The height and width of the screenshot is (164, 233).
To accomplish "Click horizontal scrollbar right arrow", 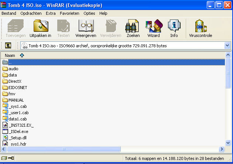I will click(x=222, y=149).
